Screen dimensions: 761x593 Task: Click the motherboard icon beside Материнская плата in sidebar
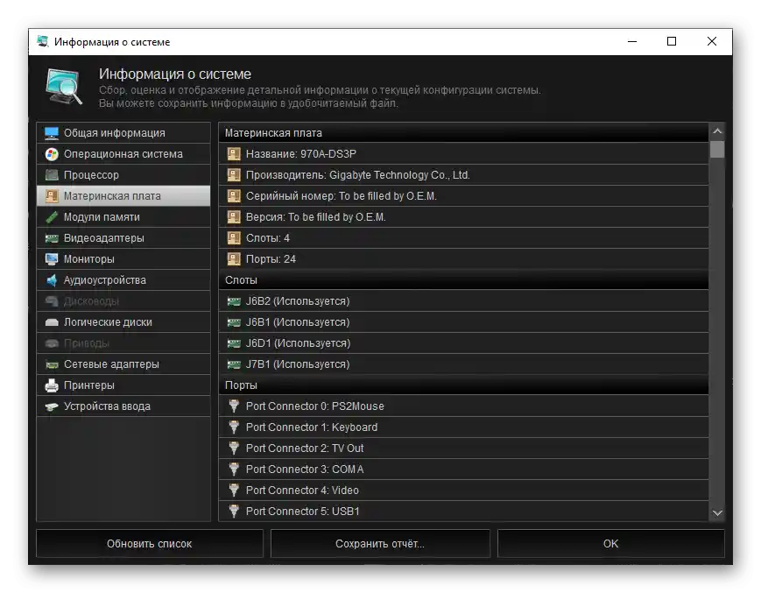pos(52,196)
